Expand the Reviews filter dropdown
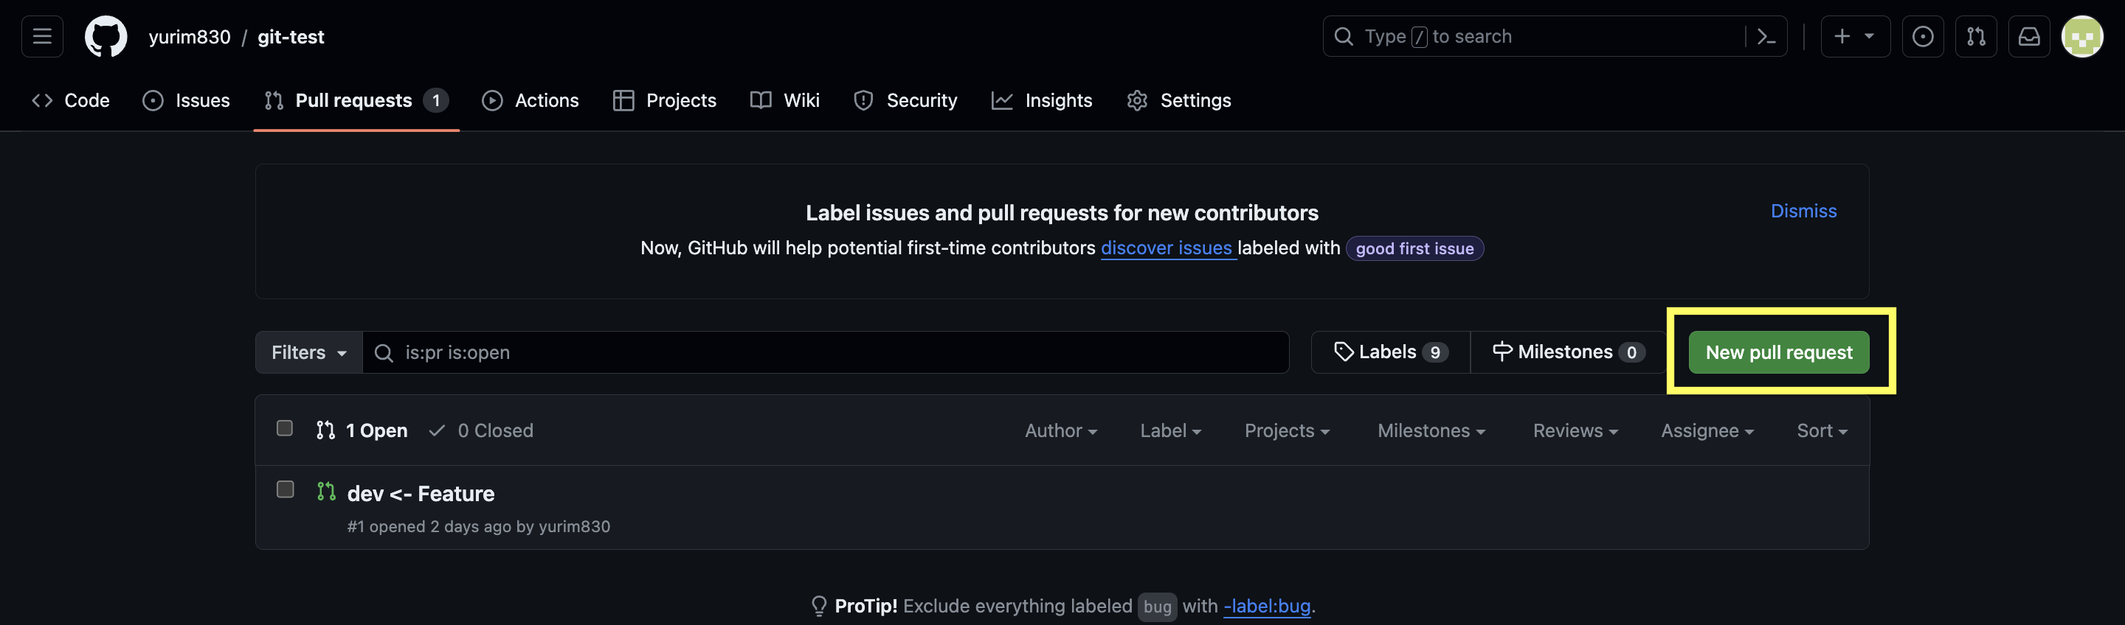 tap(1575, 430)
